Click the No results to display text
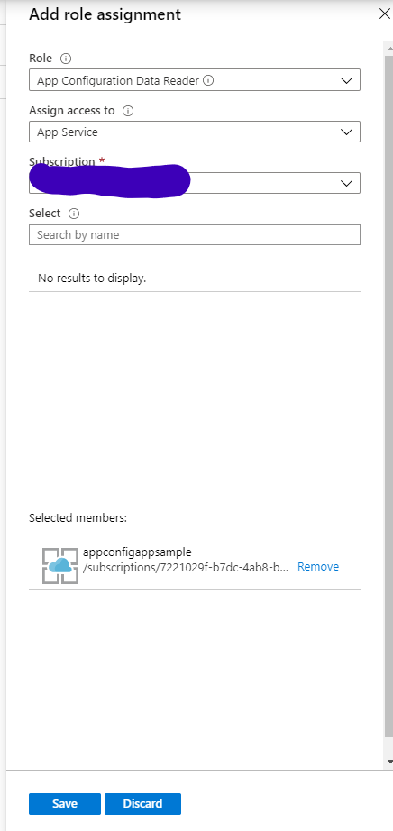This screenshot has width=393, height=831. 92,278
